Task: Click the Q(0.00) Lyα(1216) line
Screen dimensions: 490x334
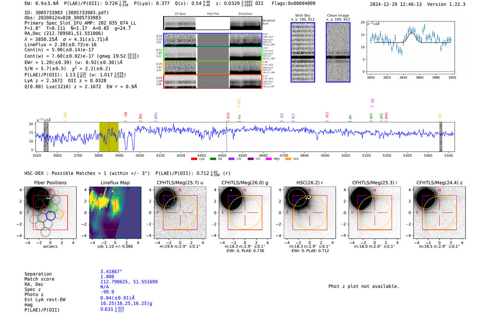Action: tap(81, 86)
